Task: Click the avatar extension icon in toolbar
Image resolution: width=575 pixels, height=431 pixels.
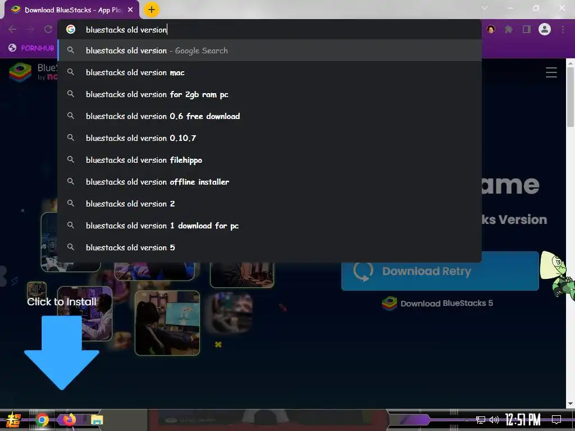Action: pos(491,29)
